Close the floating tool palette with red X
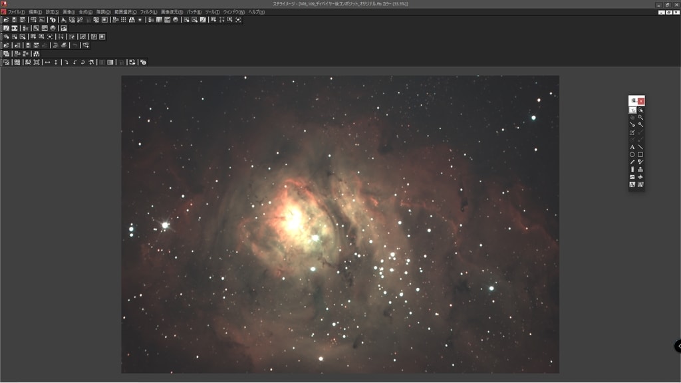681x383 pixels. pyautogui.click(x=641, y=101)
